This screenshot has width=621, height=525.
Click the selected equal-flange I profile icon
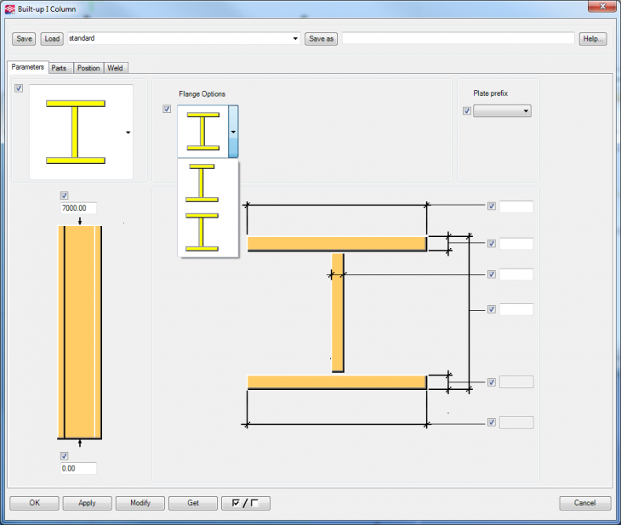click(202, 132)
